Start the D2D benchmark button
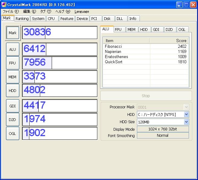The width and height of the screenshot is (198, 180). (x=13, y=120)
